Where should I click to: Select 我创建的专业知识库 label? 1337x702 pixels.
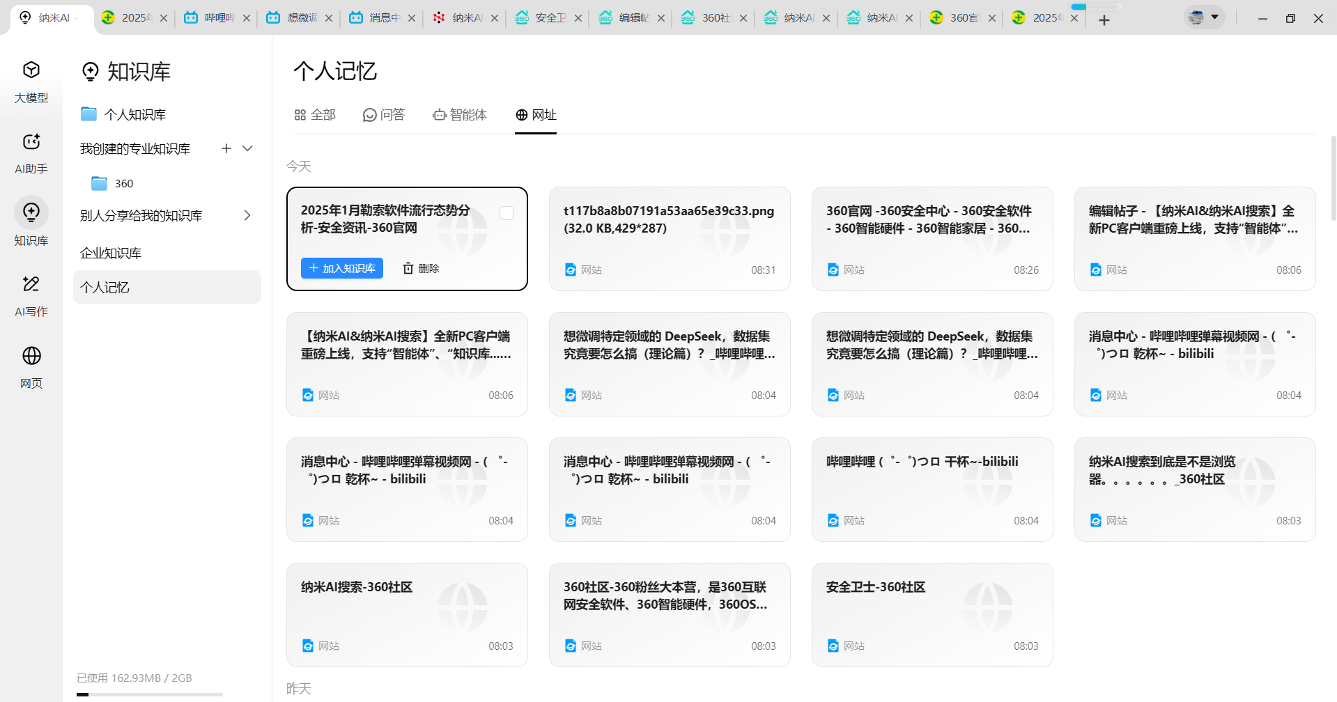(135, 148)
